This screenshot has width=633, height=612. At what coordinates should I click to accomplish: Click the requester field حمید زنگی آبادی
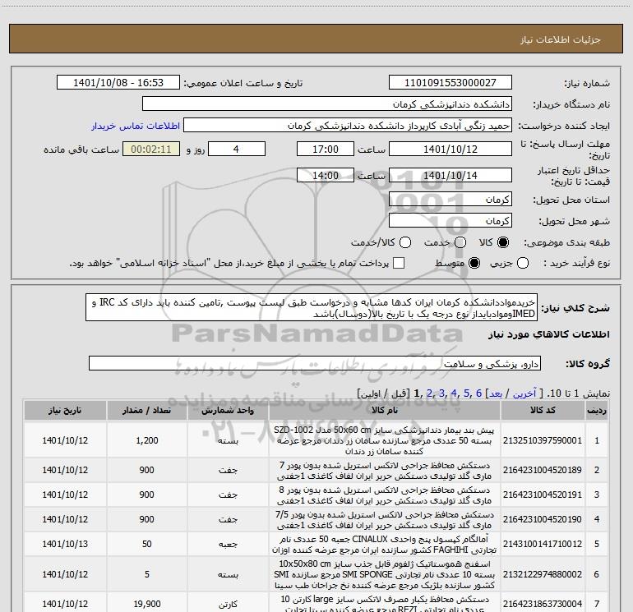click(x=348, y=126)
